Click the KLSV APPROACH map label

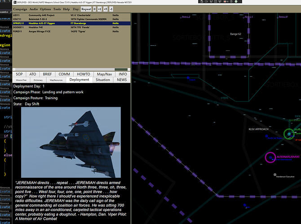[x=258, y=129]
